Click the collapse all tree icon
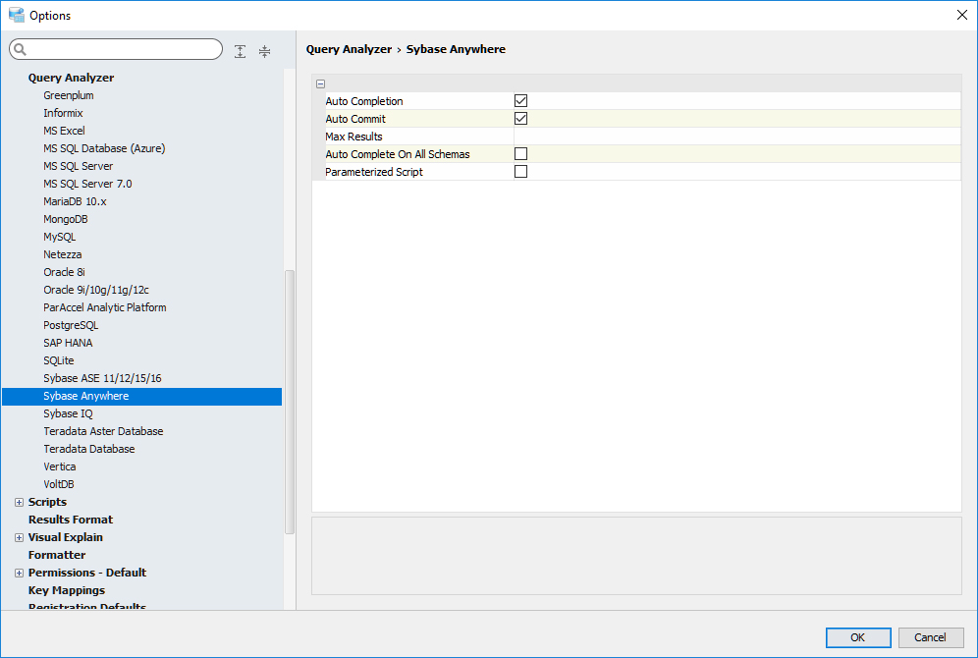 tap(264, 51)
